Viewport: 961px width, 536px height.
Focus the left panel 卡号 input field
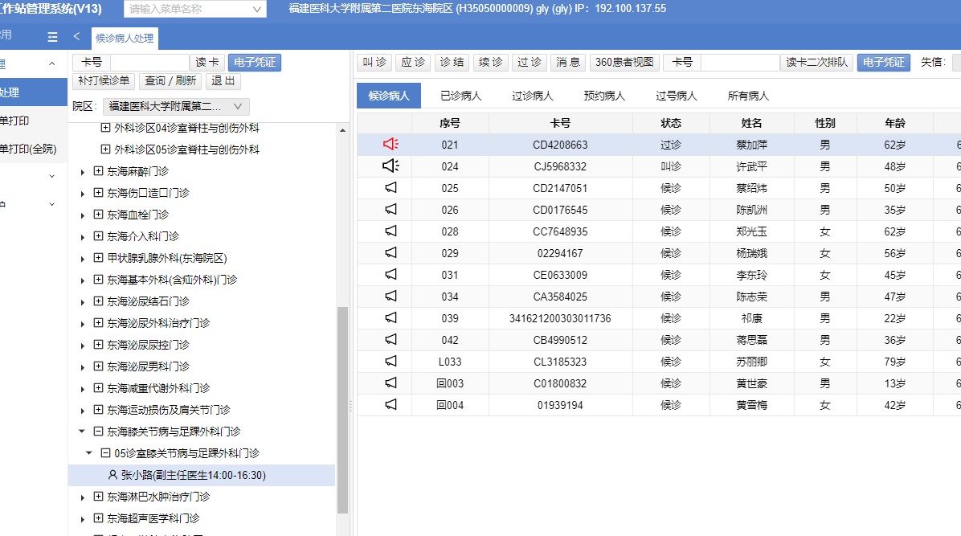(x=149, y=63)
